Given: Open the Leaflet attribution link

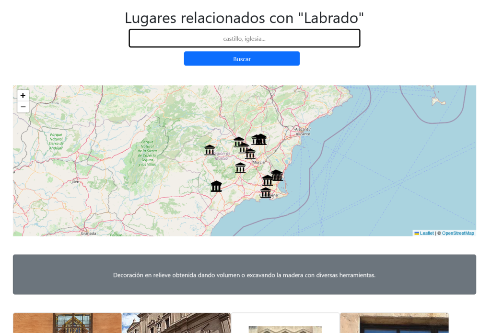Looking at the screenshot, I should click(x=426, y=233).
